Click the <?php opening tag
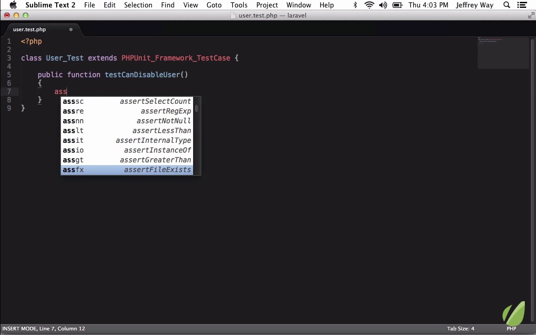 (32, 41)
